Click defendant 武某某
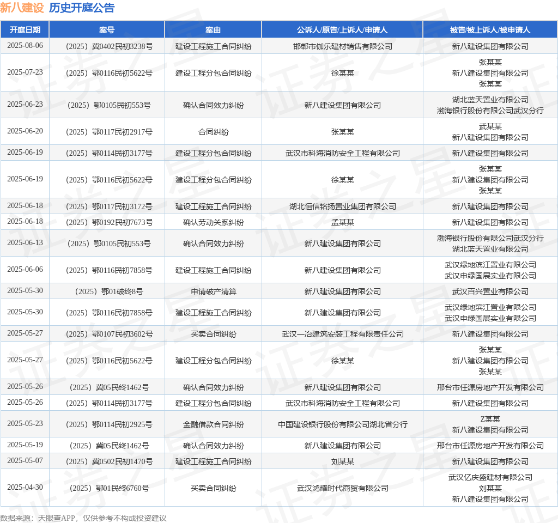 (x=490, y=126)
